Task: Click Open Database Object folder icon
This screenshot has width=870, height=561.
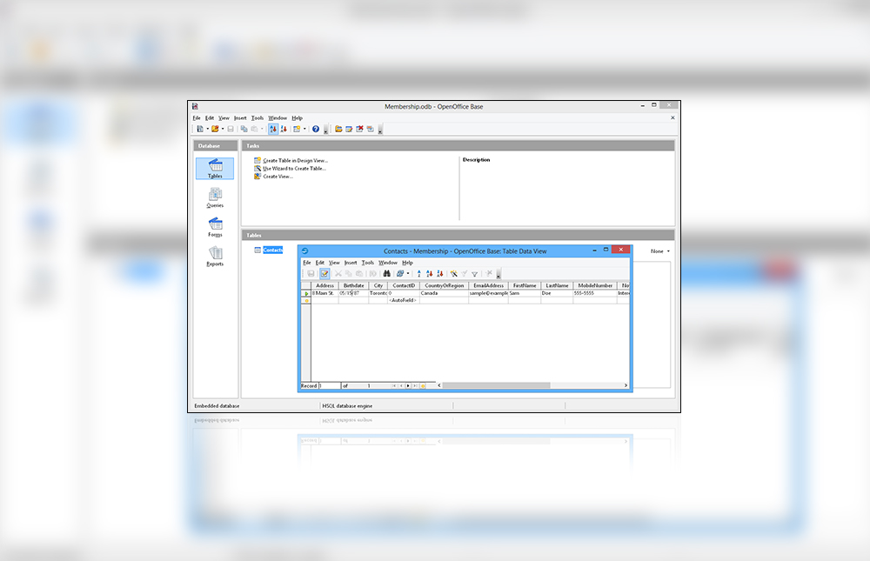Action: [338, 129]
